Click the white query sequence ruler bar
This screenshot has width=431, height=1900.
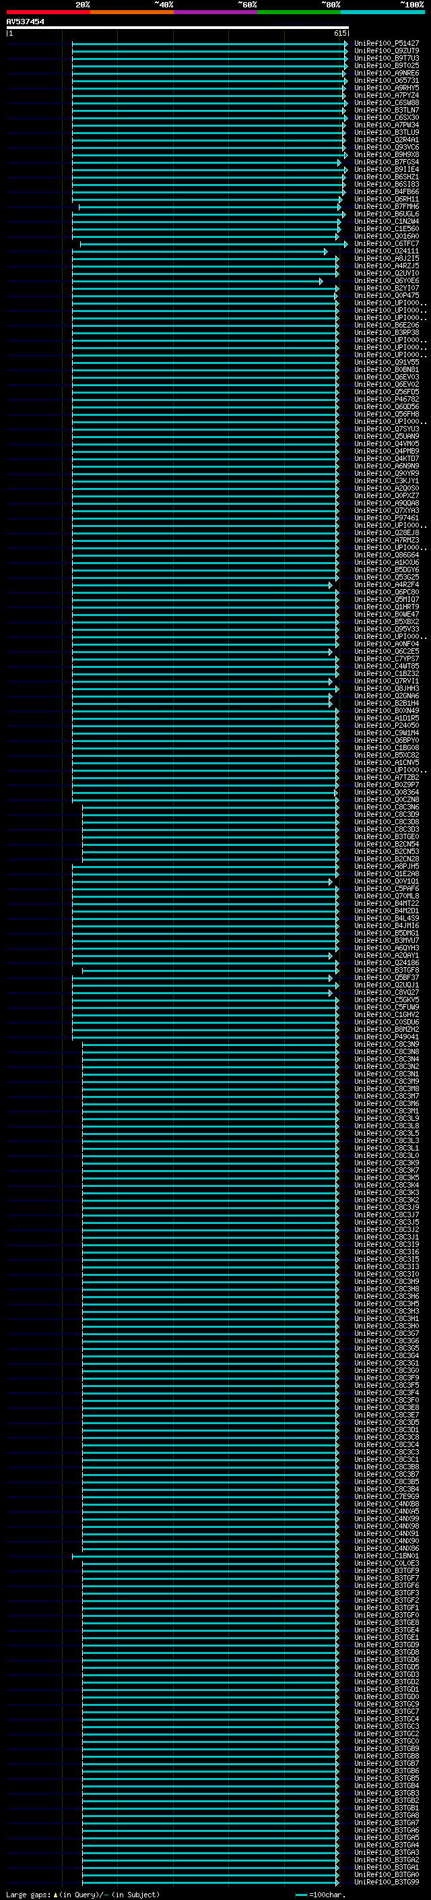point(178,28)
